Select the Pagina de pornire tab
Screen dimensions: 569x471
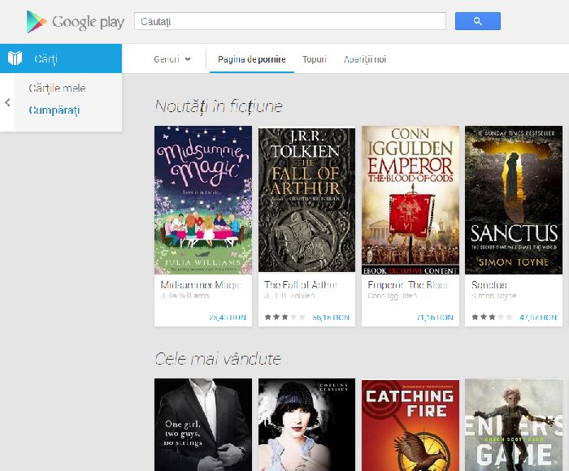tap(251, 59)
